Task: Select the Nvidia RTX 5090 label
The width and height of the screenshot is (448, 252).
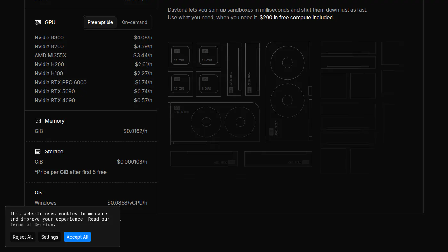Action: click(55, 91)
